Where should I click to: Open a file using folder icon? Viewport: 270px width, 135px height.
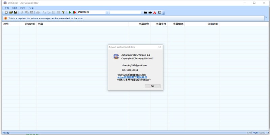pos(11,12)
